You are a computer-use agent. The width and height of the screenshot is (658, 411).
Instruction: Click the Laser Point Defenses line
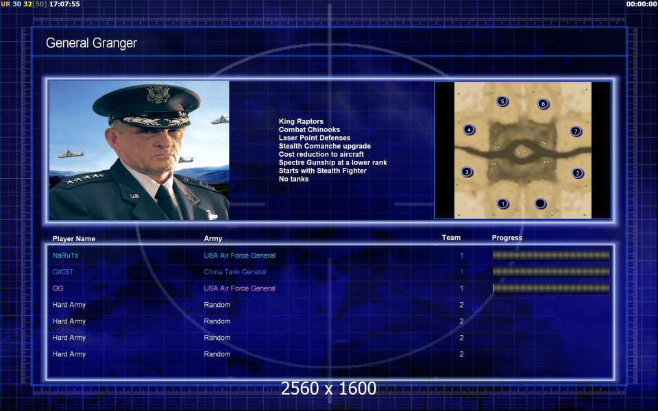tap(315, 138)
